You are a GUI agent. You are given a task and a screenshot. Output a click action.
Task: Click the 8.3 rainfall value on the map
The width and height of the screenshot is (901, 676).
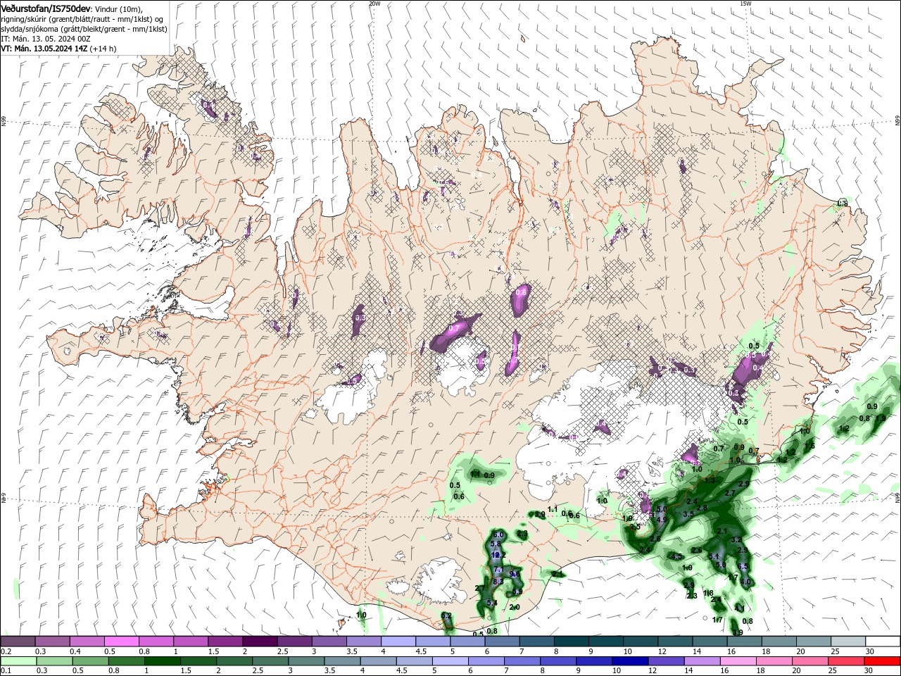[x=498, y=582]
